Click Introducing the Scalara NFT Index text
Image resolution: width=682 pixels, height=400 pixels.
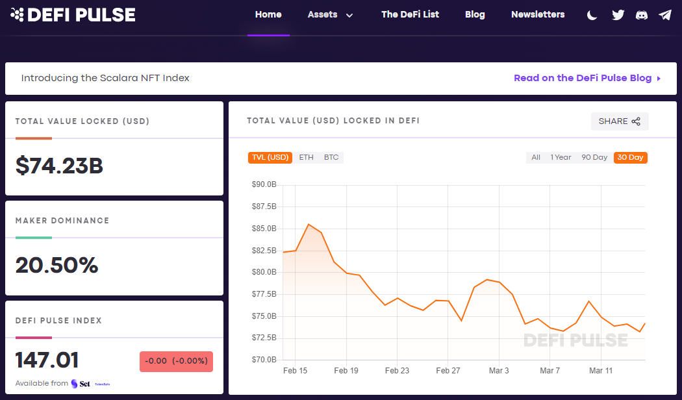tap(105, 79)
